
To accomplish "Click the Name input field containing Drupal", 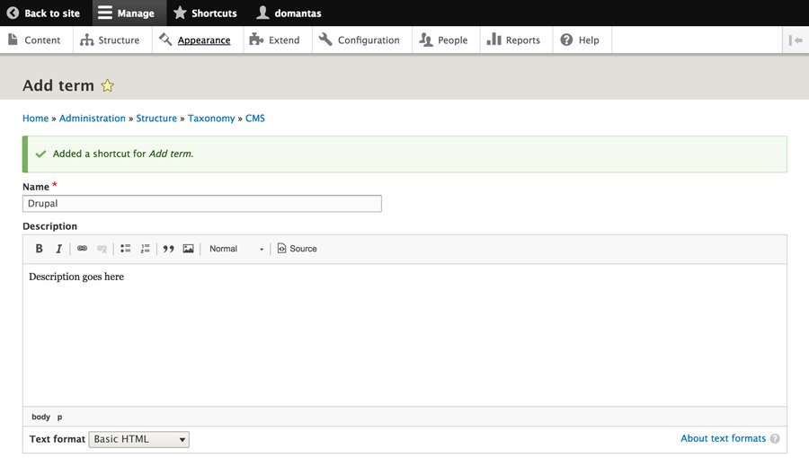I will pos(201,204).
